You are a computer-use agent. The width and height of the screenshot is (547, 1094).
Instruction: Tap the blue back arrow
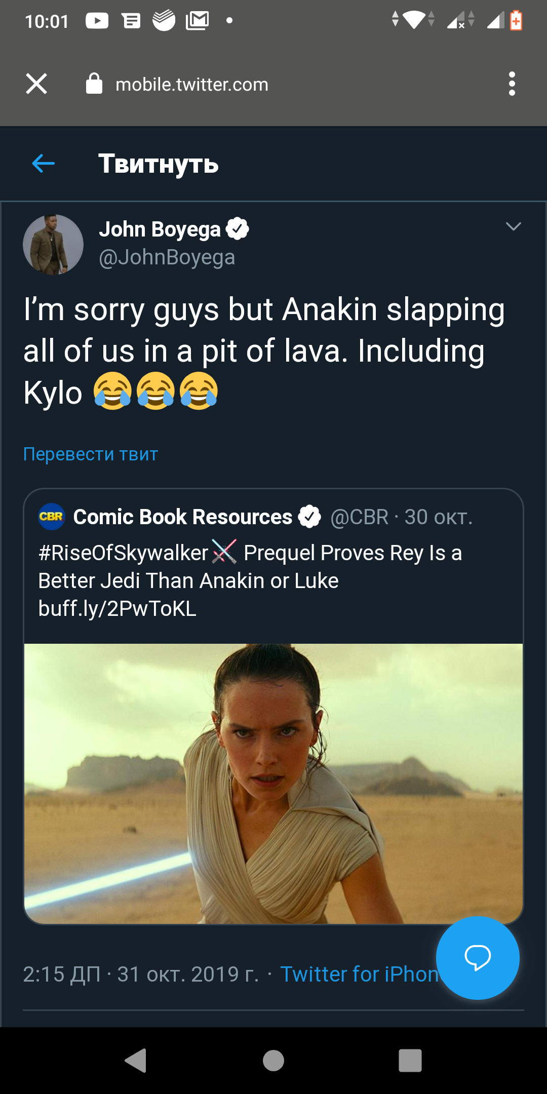44,164
